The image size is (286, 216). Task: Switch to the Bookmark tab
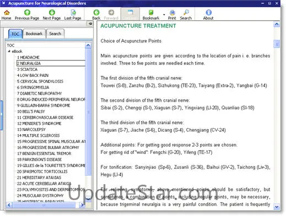tap(34, 34)
